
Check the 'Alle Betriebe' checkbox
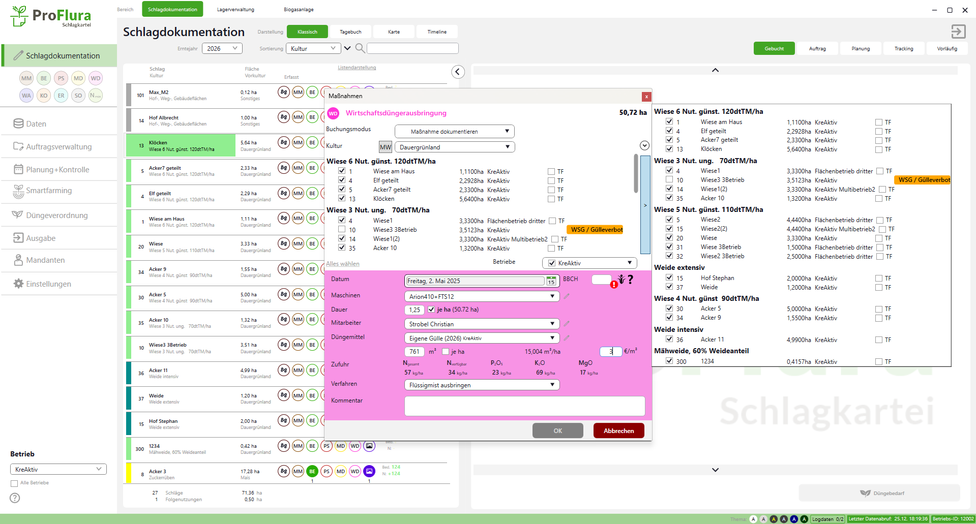tap(14, 483)
